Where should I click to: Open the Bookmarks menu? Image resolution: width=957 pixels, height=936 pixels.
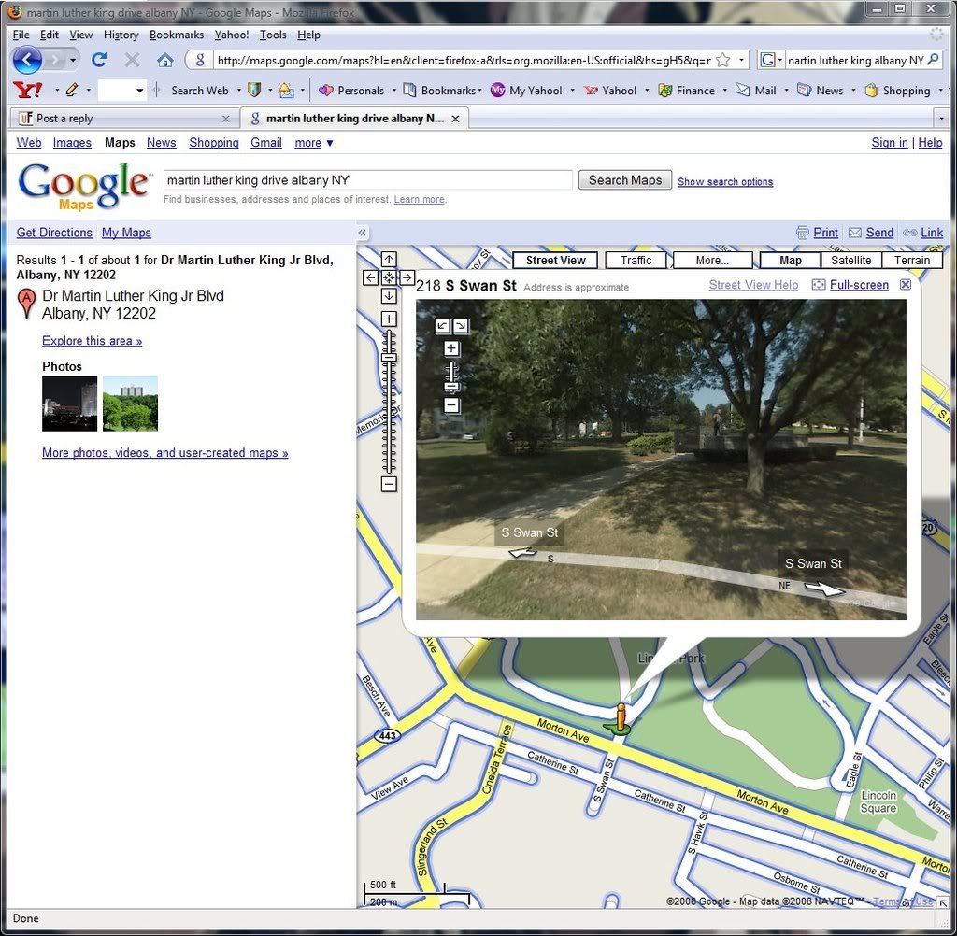pos(176,35)
